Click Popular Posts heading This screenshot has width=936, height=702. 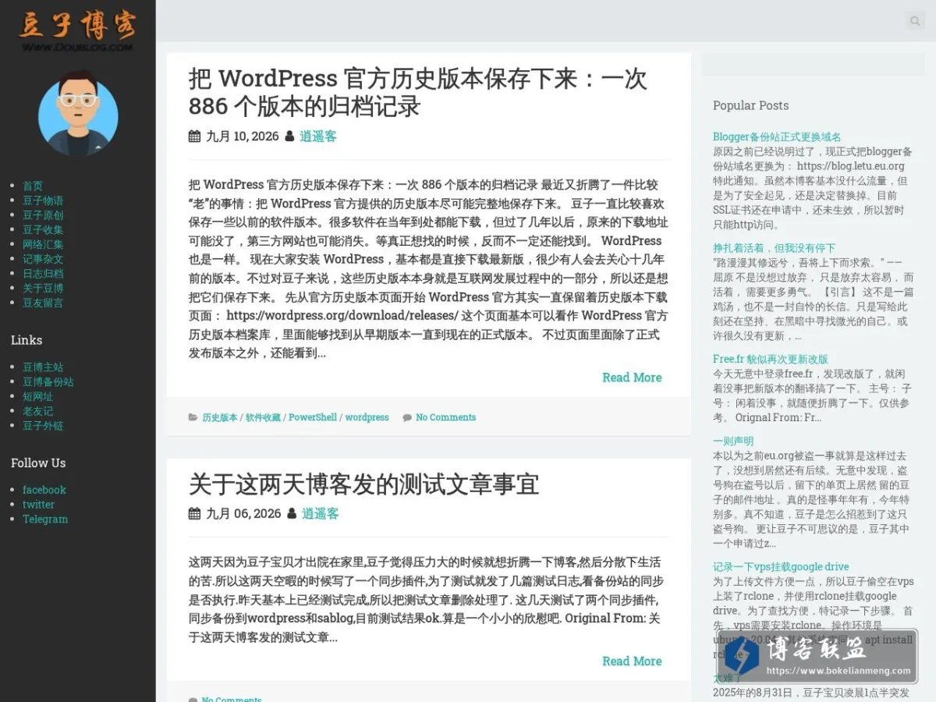(x=750, y=105)
